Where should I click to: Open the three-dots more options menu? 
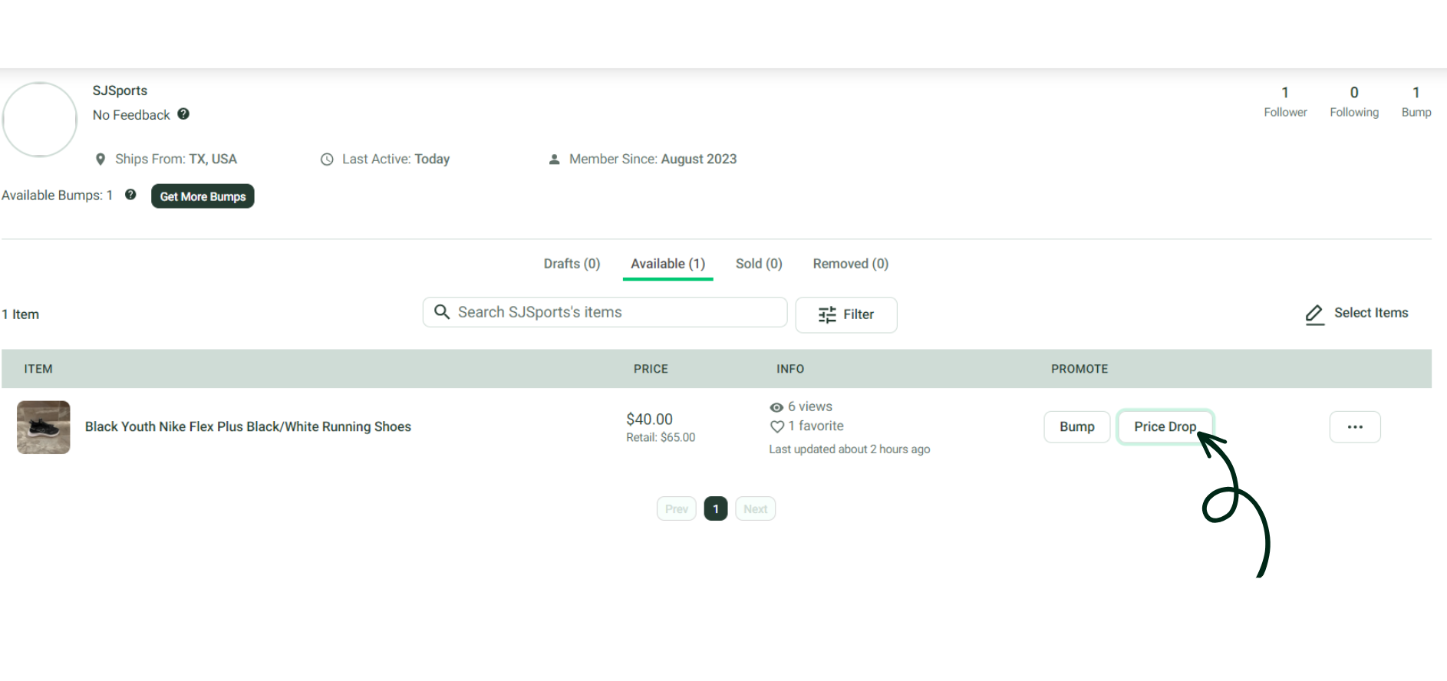pyautogui.click(x=1354, y=427)
